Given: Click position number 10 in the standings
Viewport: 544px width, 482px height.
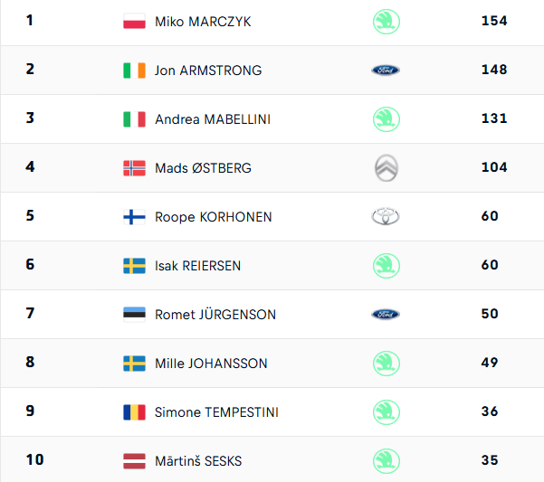Looking at the screenshot, I should coord(34,460).
